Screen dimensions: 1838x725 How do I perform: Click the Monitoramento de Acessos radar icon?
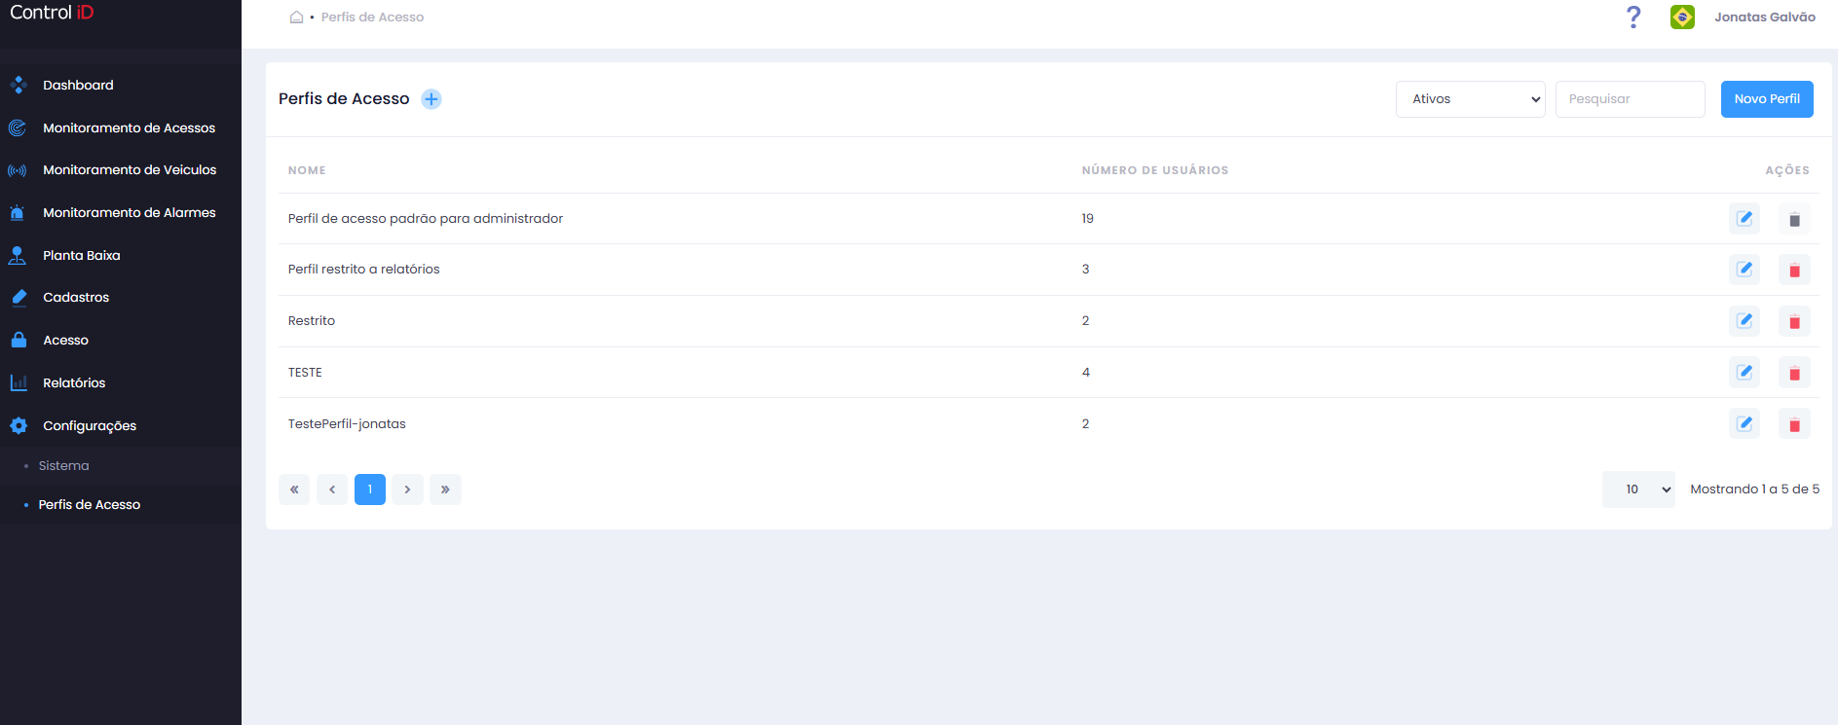pos(18,127)
